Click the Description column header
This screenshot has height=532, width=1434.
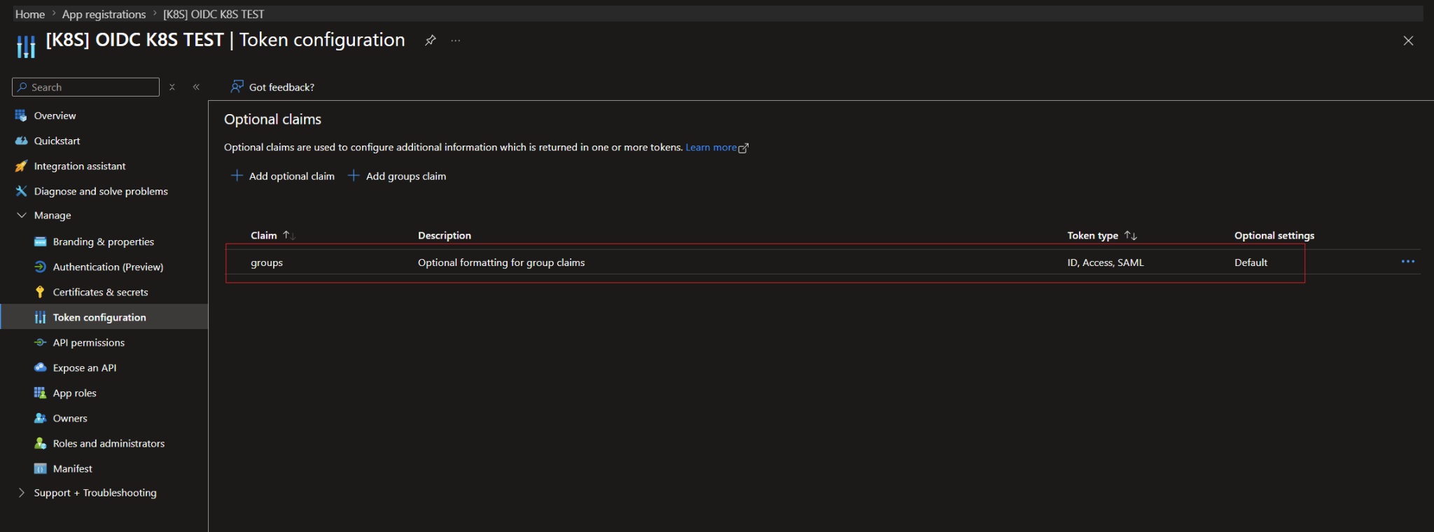445,235
